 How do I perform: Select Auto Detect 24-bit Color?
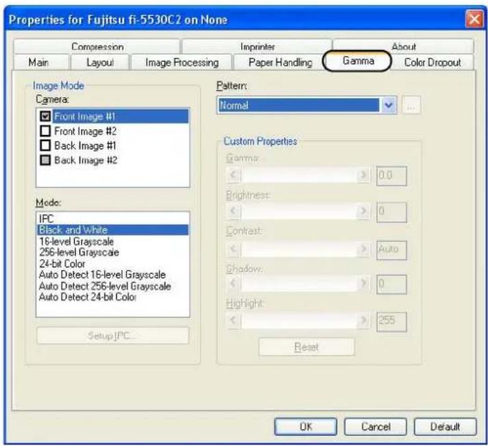[x=112, y=297]
